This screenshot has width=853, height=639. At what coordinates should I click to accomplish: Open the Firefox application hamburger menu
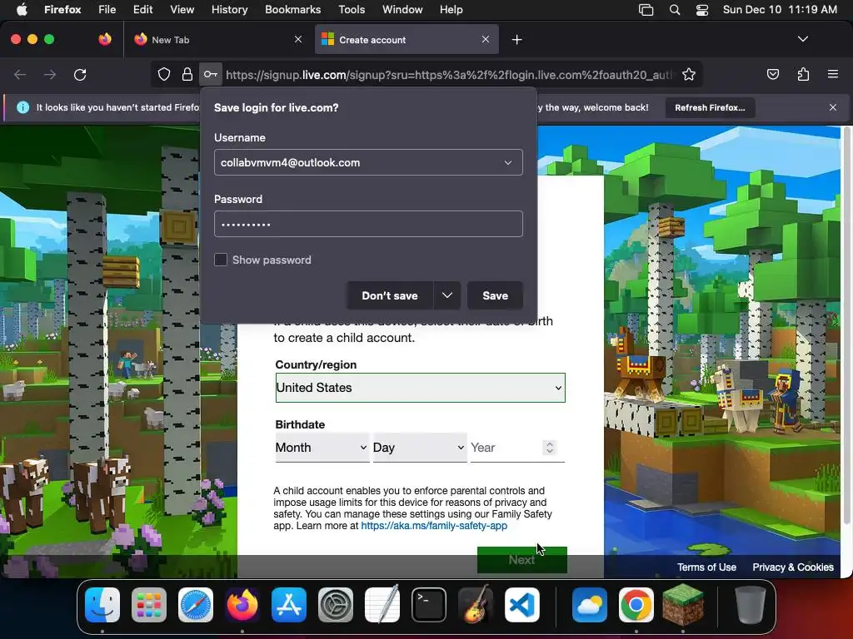(833, 74)
